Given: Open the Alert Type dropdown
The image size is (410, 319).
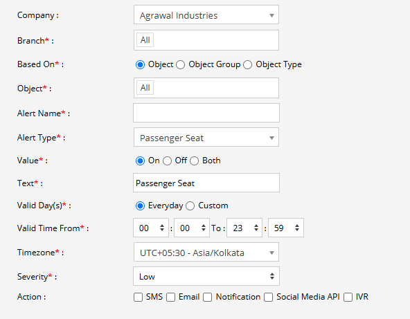Looking at the screenshot, I should click(x=206, y=137).
